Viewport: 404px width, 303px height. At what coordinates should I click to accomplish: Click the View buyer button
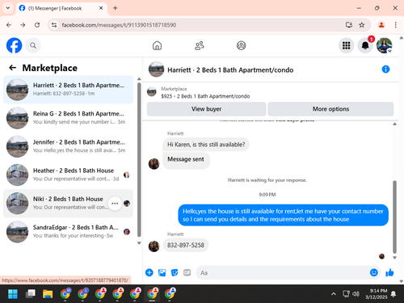(x=206, y=109)
